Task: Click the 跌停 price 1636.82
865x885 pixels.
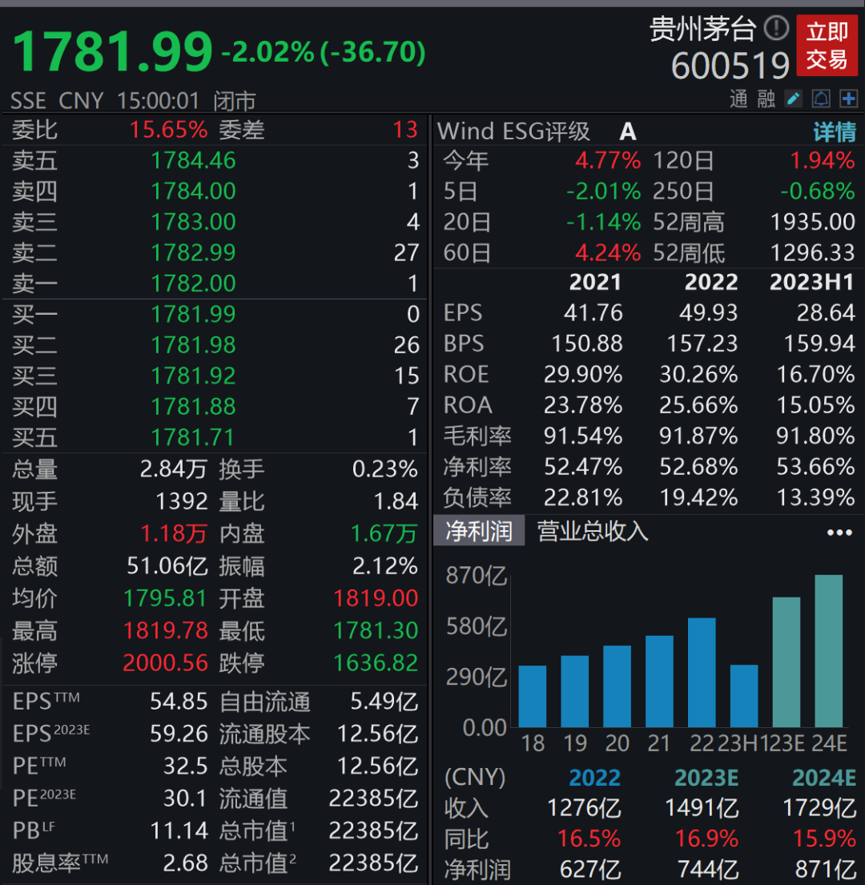Action: point(376,662)
